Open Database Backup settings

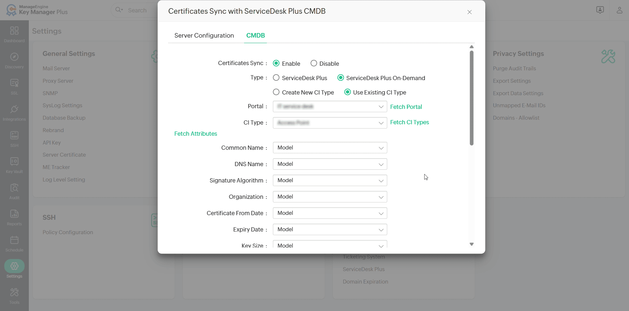[64, 118]
